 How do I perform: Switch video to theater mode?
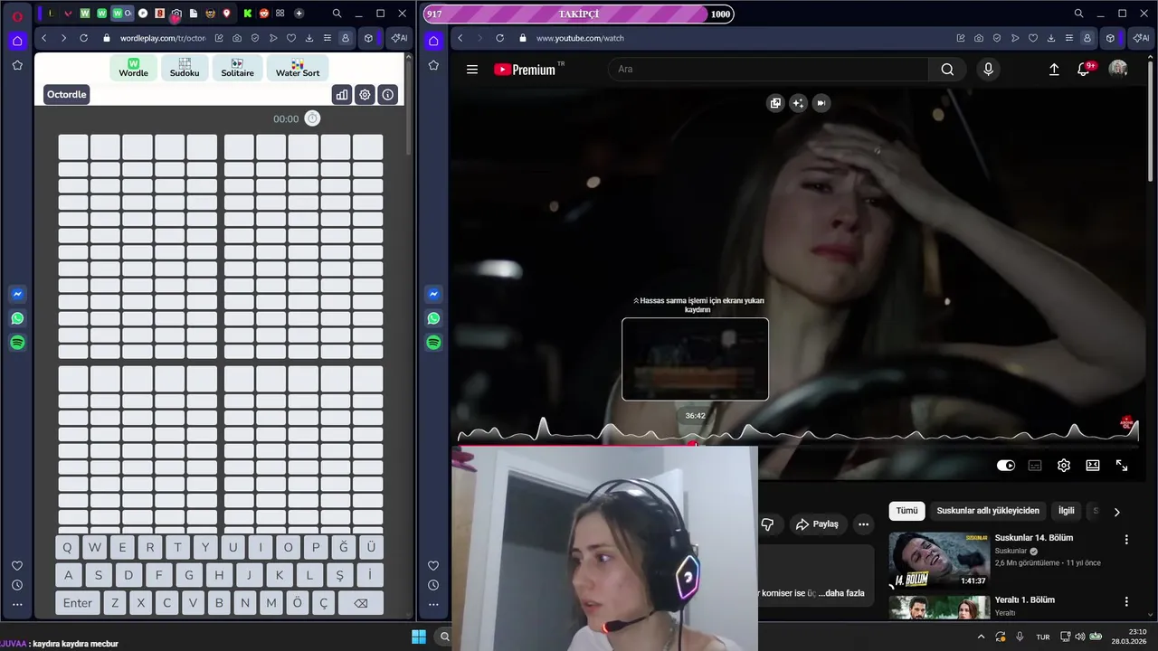point(1093,466)
